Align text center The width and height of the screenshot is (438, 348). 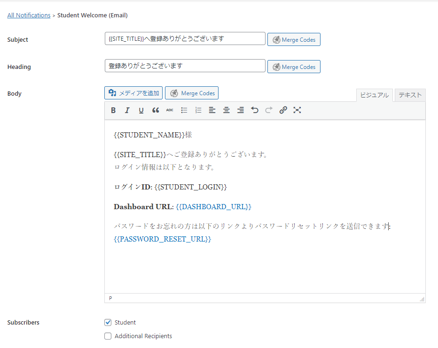[227, 110]
